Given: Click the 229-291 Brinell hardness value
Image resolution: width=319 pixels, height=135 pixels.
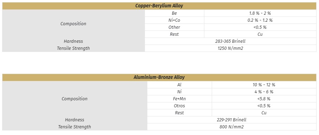Looking at the screenshot, I should tap(232, 120).
